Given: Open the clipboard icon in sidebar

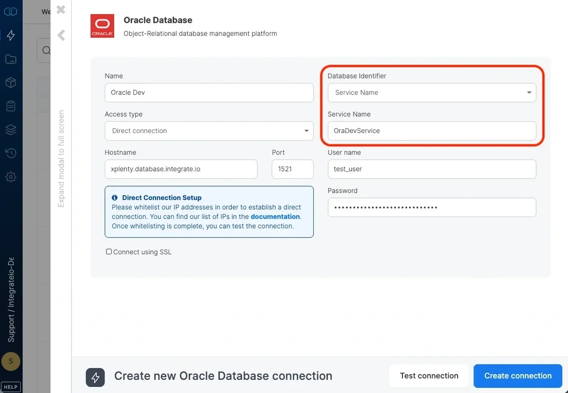Looking at the screenshot, I should [10, 106].
